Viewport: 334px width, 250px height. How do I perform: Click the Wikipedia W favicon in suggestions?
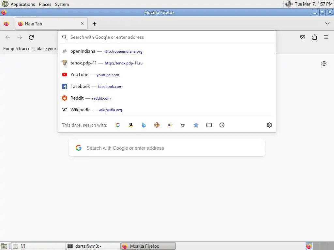[x=65, y=110]
